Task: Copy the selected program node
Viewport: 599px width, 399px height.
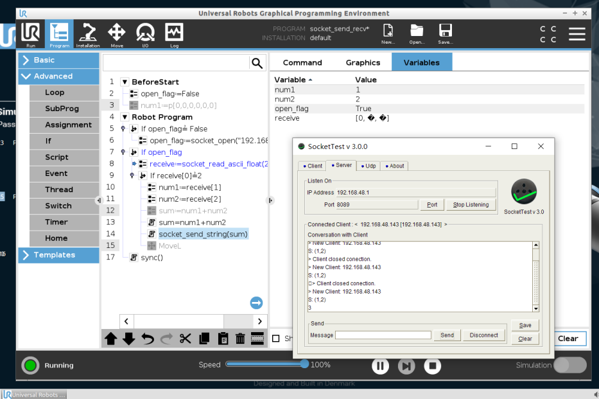Action: point(204,339)
